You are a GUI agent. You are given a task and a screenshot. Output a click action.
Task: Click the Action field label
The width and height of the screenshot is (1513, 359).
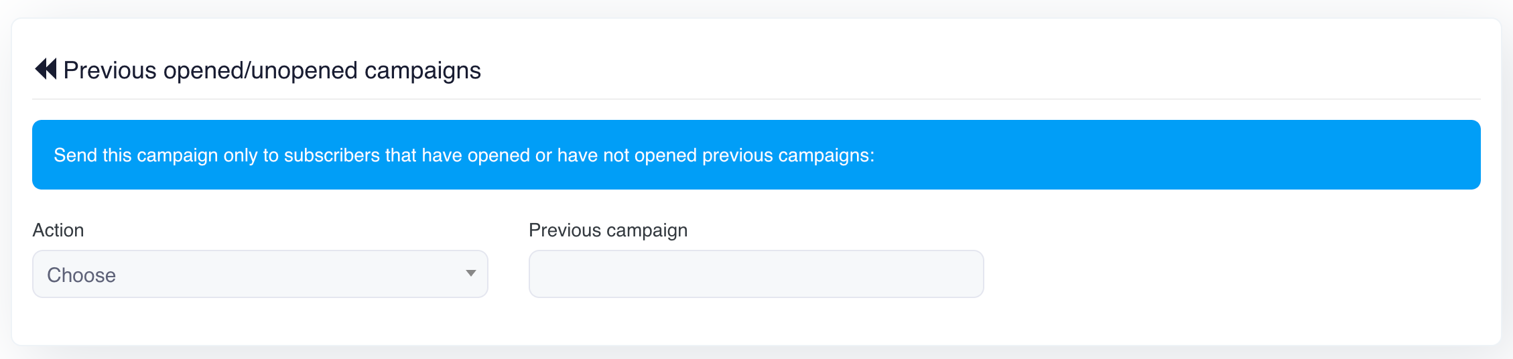click(58, 230)
